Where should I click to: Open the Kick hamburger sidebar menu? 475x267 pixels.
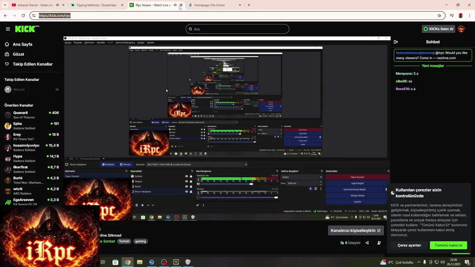pos(8,29)
